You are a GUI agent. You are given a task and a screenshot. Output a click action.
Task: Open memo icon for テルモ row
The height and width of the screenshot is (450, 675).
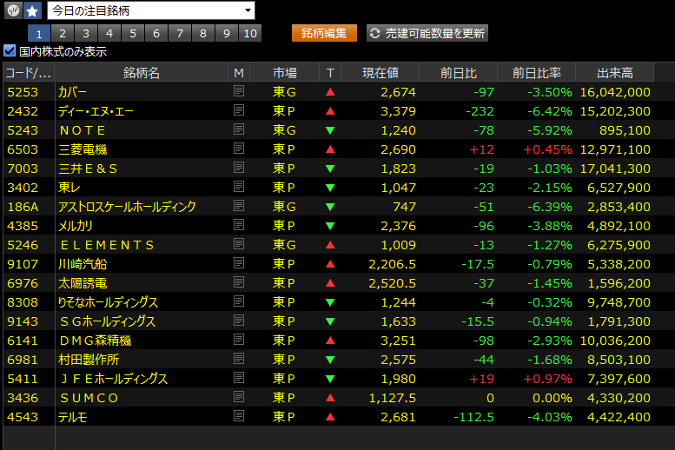tap(239, 416)
